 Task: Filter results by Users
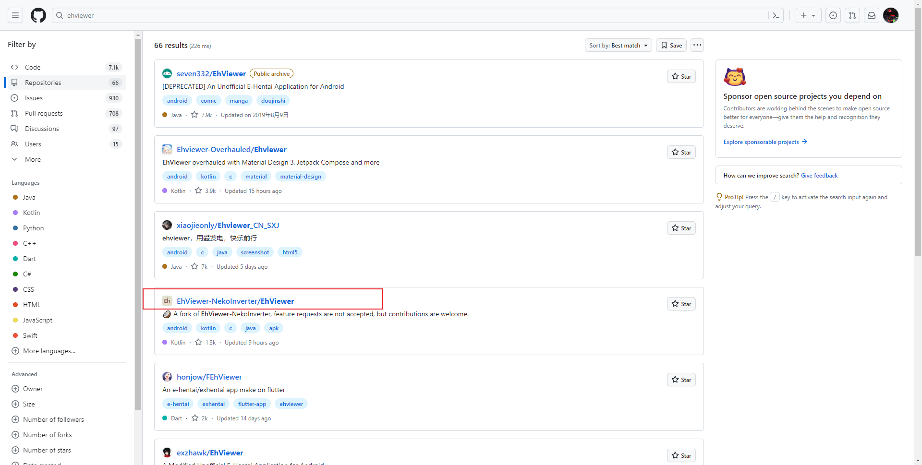(x=67, y=144)
